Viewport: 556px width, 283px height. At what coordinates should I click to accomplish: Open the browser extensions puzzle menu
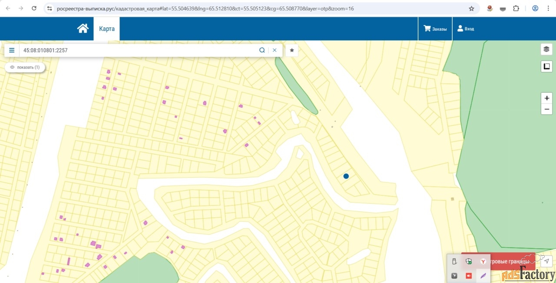[516, 8]
